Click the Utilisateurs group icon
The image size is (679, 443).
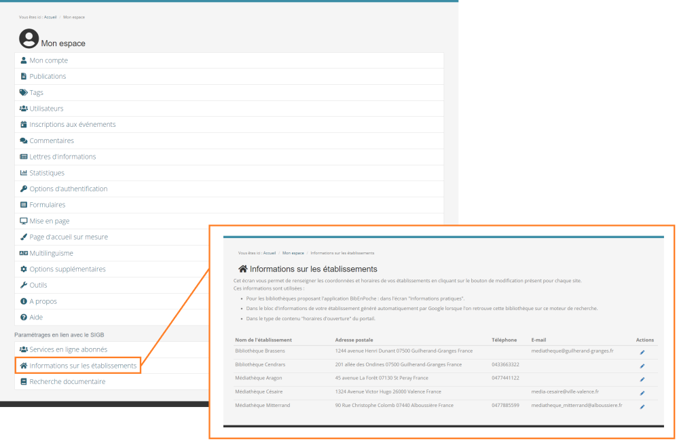click(x=24, y=109)
